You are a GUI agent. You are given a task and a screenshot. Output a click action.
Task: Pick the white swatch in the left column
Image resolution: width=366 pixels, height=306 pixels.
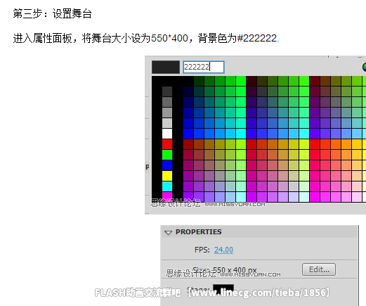click(167, 134)
